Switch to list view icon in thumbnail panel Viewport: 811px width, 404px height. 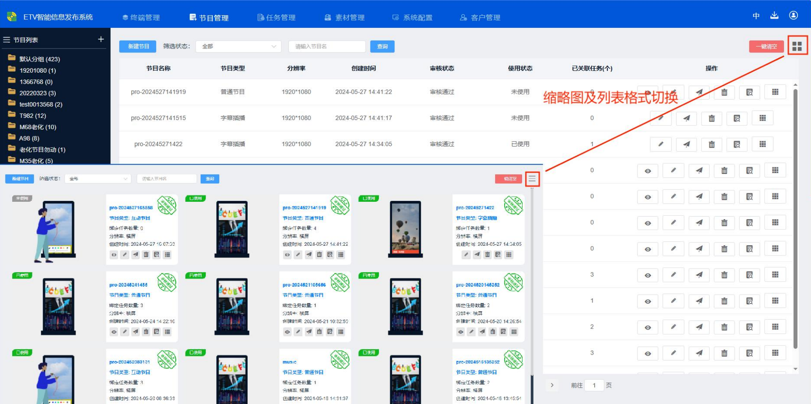pyautogui.click(x=532, y=179)
